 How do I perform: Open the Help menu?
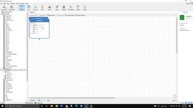point(27,4)
